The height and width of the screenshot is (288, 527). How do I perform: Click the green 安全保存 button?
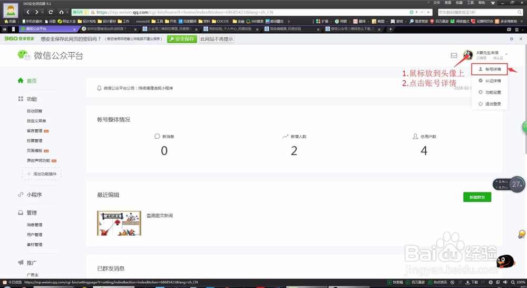point(182,39)
